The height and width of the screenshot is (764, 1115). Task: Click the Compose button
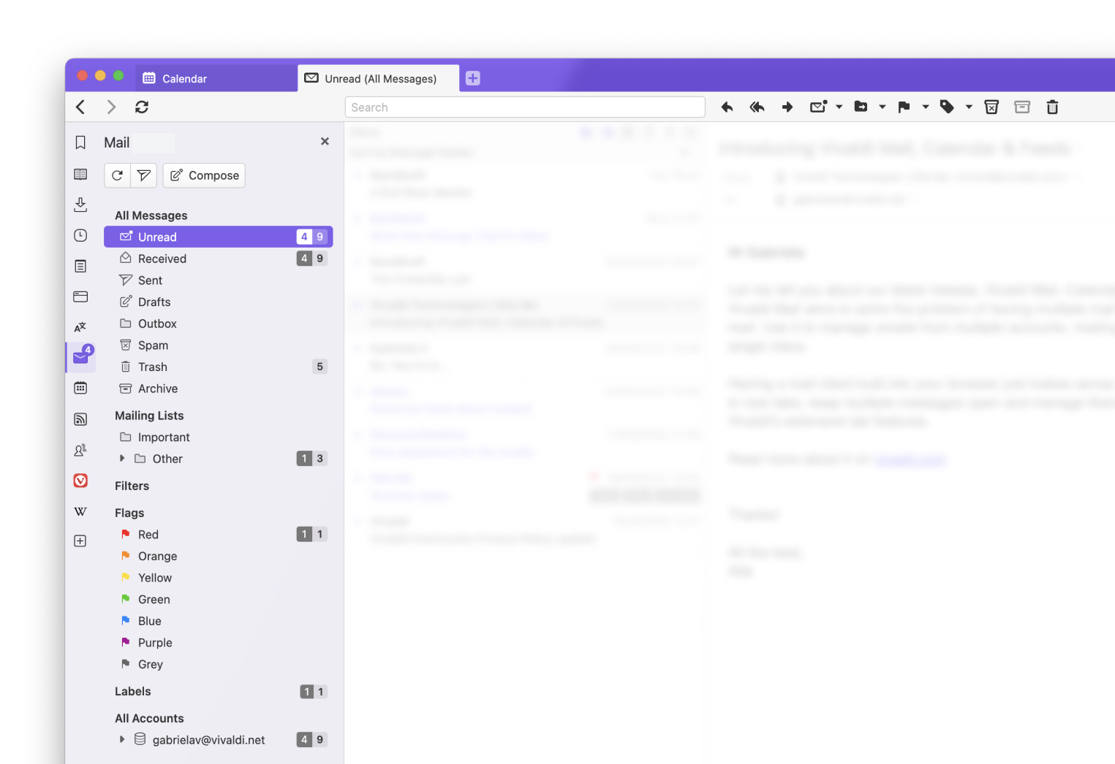[204, 175]
